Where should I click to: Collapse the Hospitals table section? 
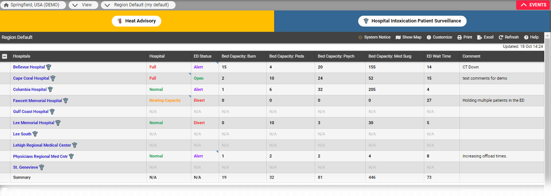point(5,56)
